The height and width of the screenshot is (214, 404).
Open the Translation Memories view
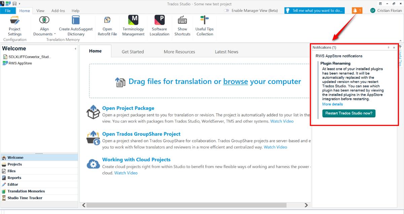tap(39, 191)
